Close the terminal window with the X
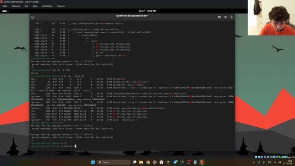Screen dimensions: 295x166 pos(231,17)
